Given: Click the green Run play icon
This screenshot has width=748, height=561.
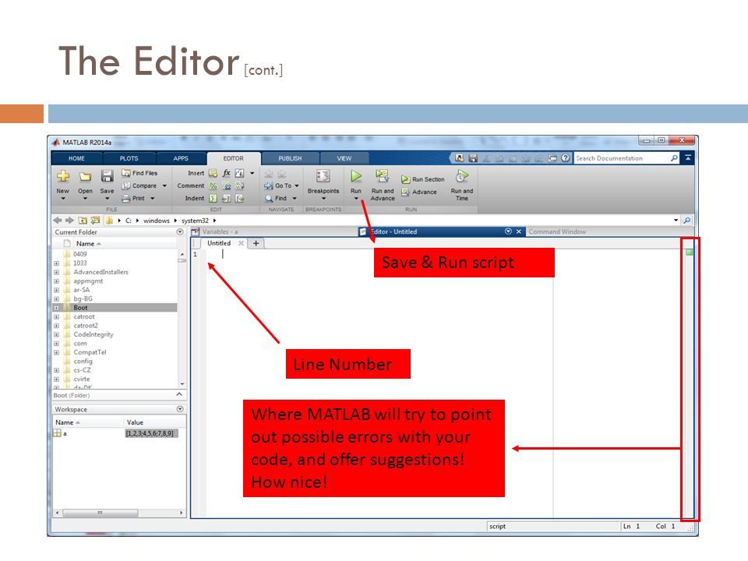Looking at the screenshot, I should click(356, 176).
